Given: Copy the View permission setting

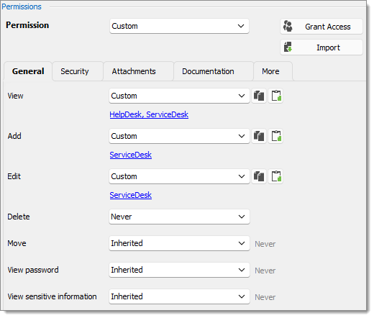Looking at the screenshot, I should click(259, 96).
